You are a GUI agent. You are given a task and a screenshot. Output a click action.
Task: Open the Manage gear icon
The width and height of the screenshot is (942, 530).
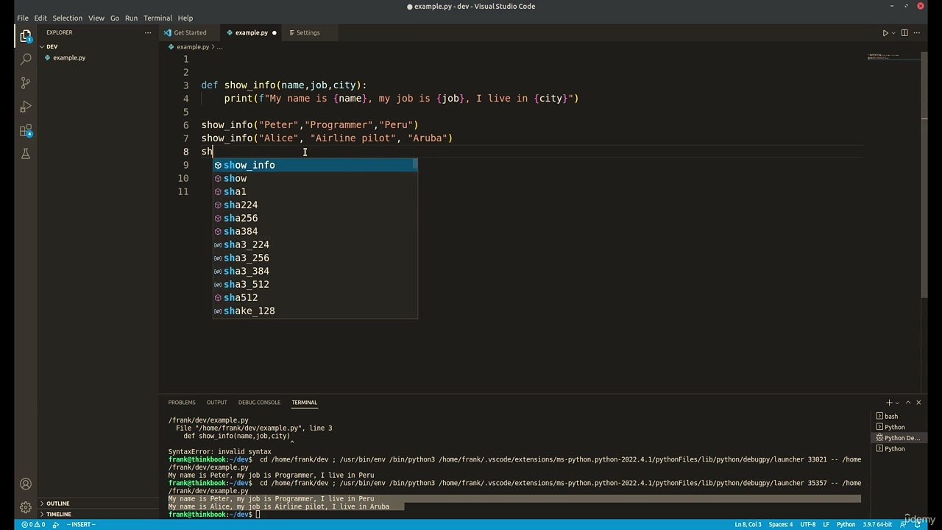[26, 507]
